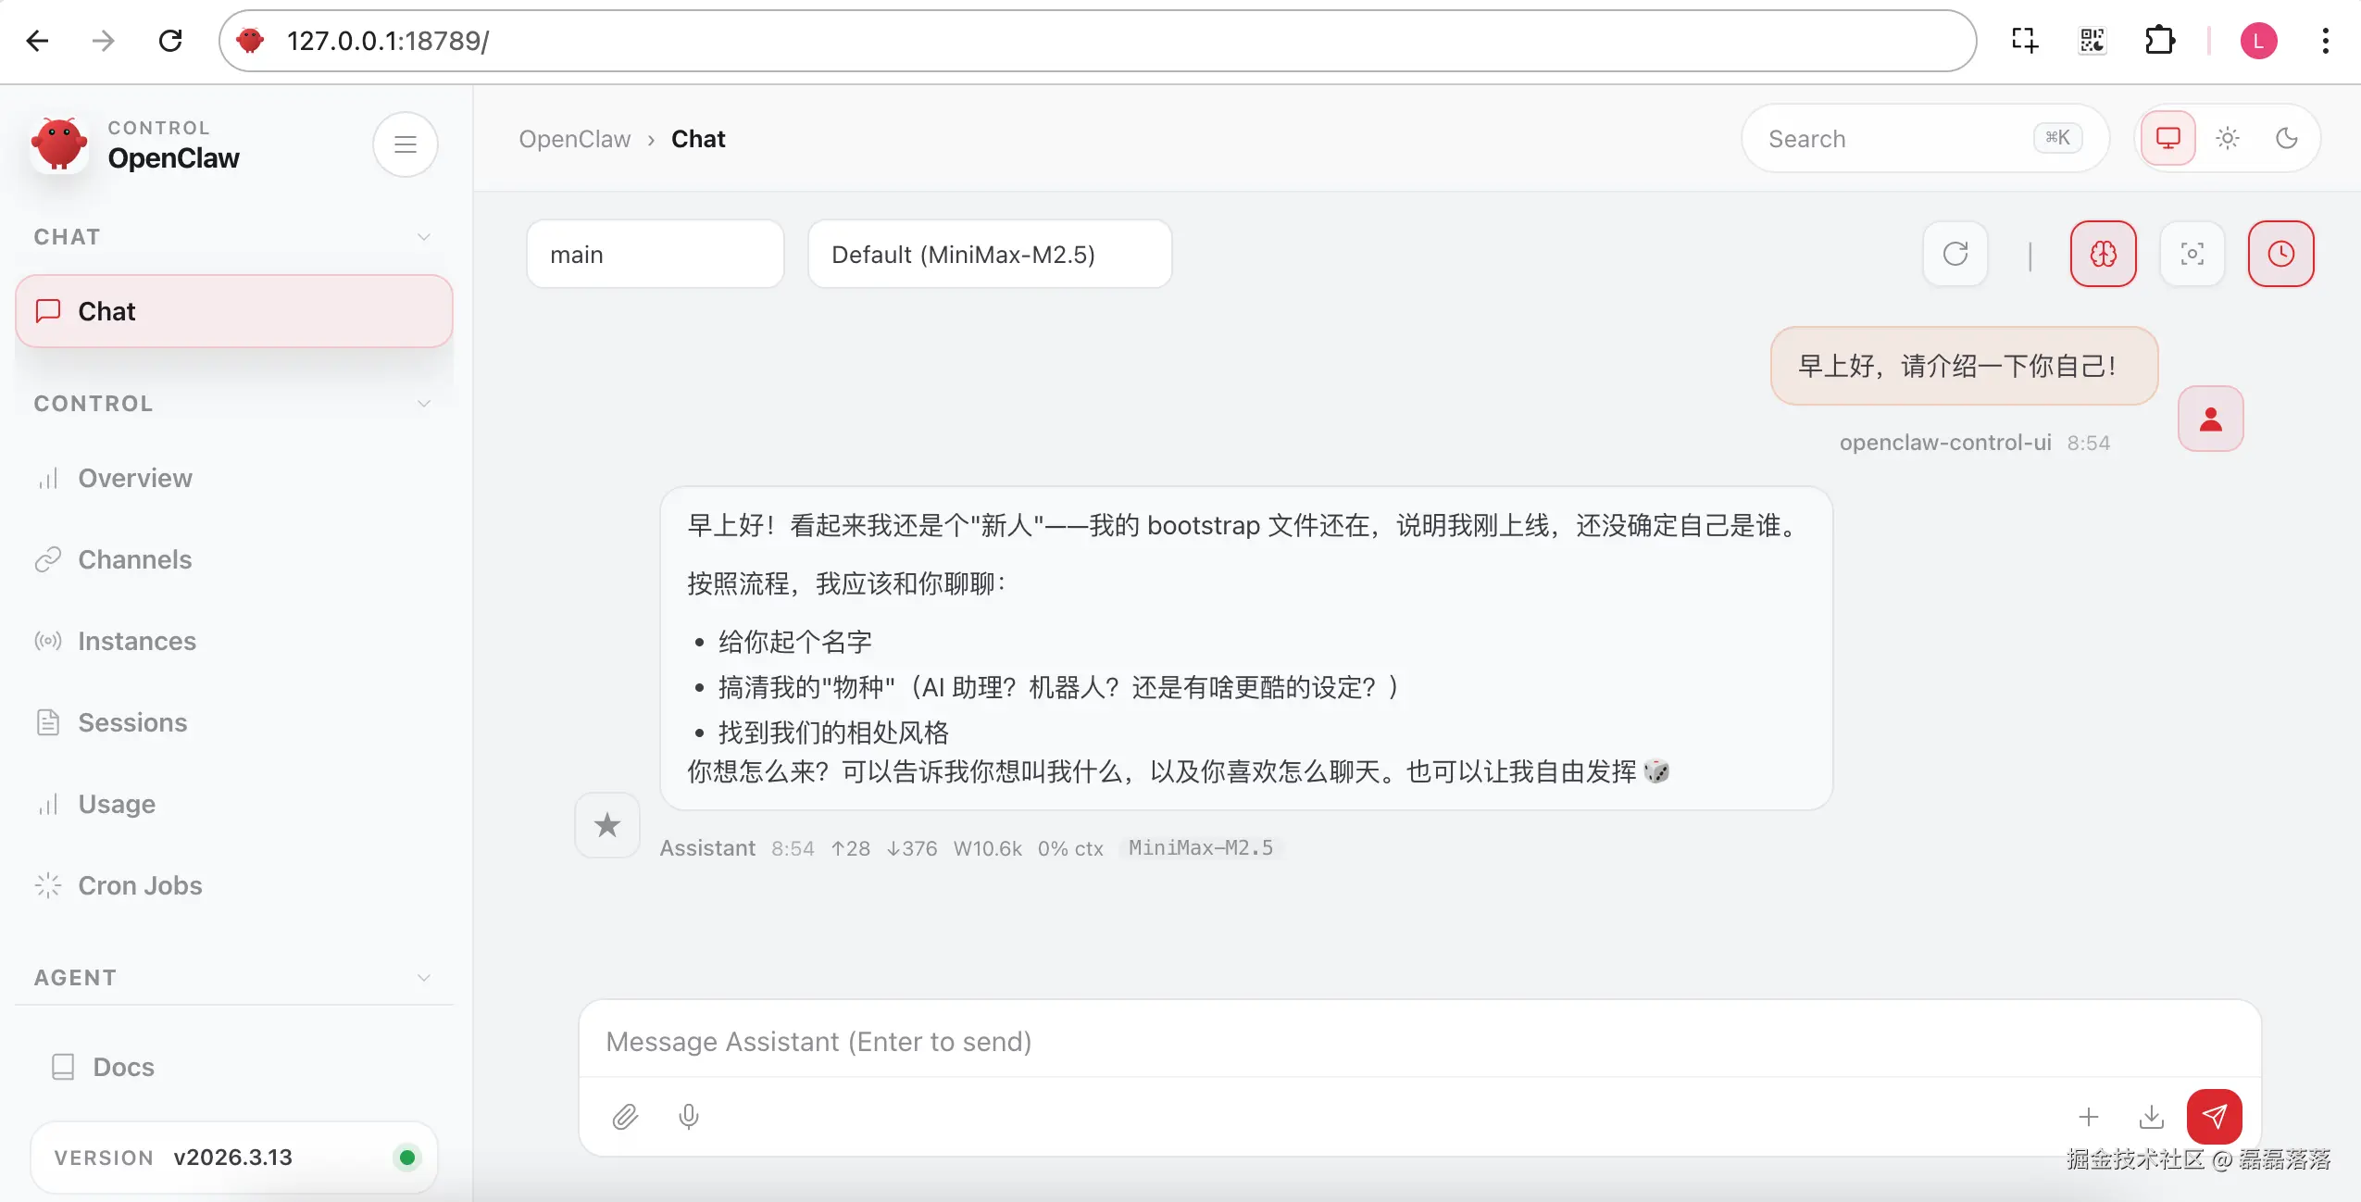This screenshot has height=1202, width=2361.
Task: Open the Sessions page in sidebar
Action: pyautogui.click(x=132, y=722)
